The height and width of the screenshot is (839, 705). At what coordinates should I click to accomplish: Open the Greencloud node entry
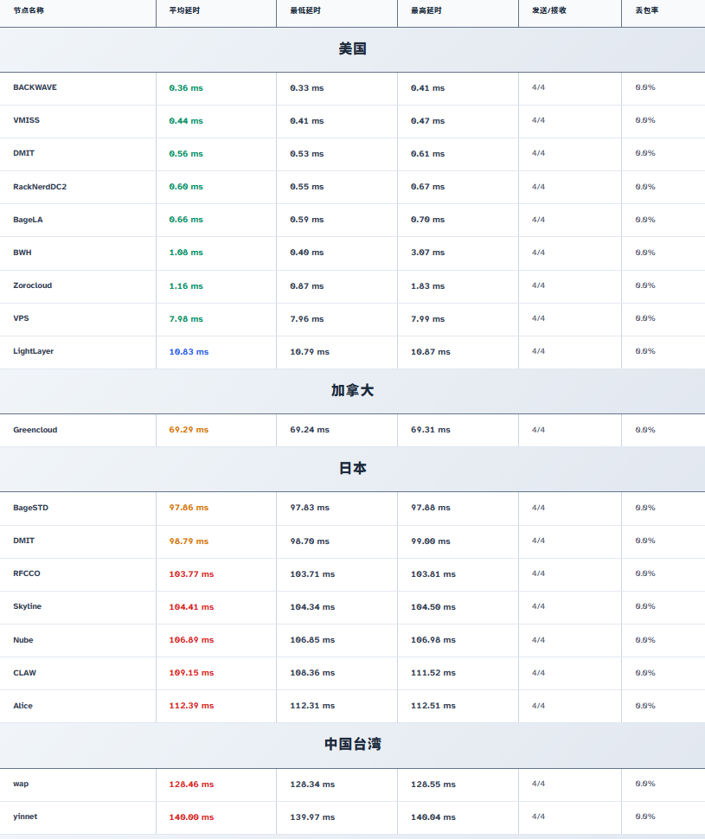(35, 430)
